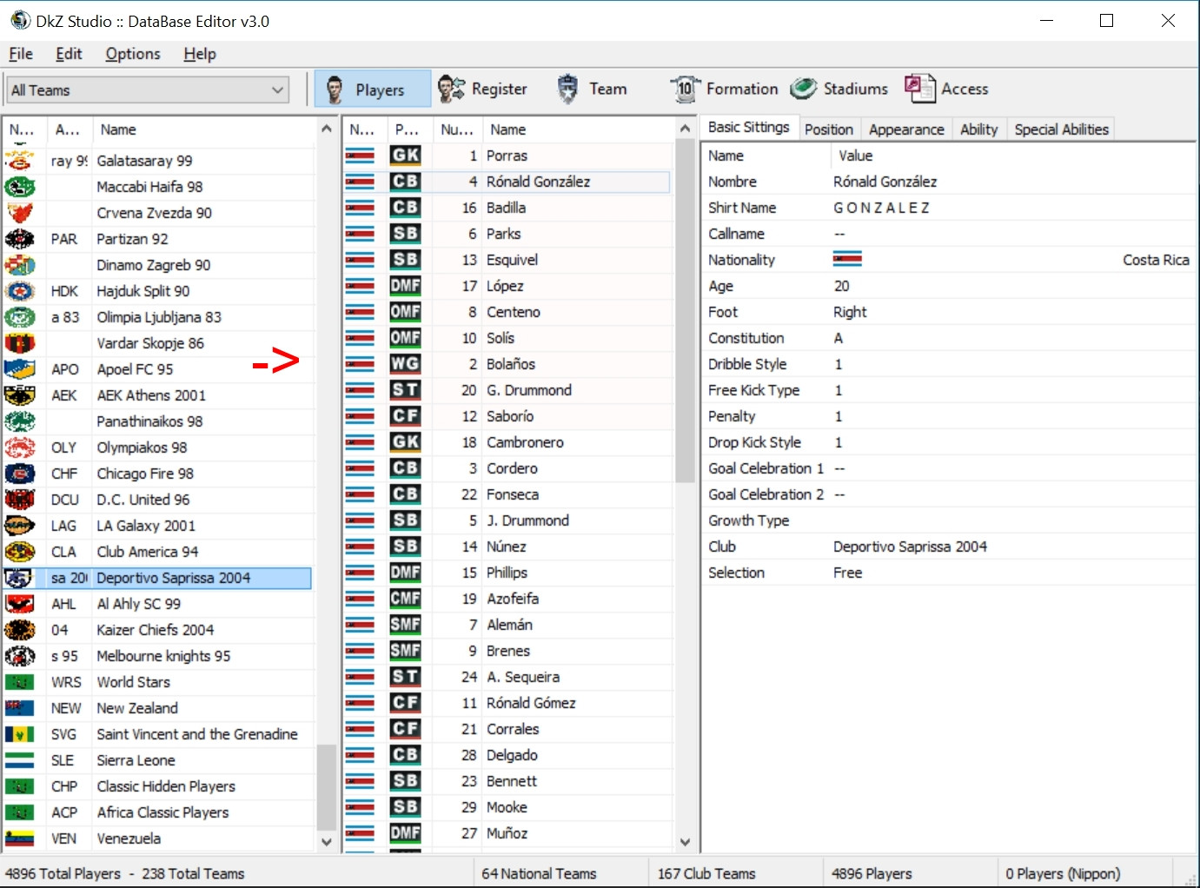Select player A. Sequeira

click(507, 677)
